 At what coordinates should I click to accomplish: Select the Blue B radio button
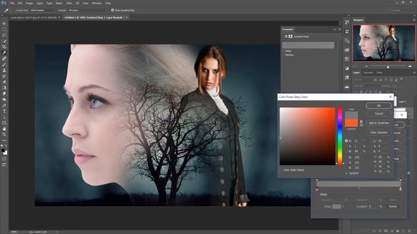pyautogui.click(x=346, y=168)
